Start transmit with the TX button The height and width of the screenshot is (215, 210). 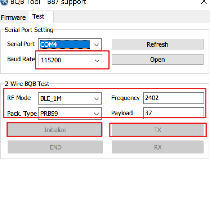pyautogui.click(x=157, y=130)
